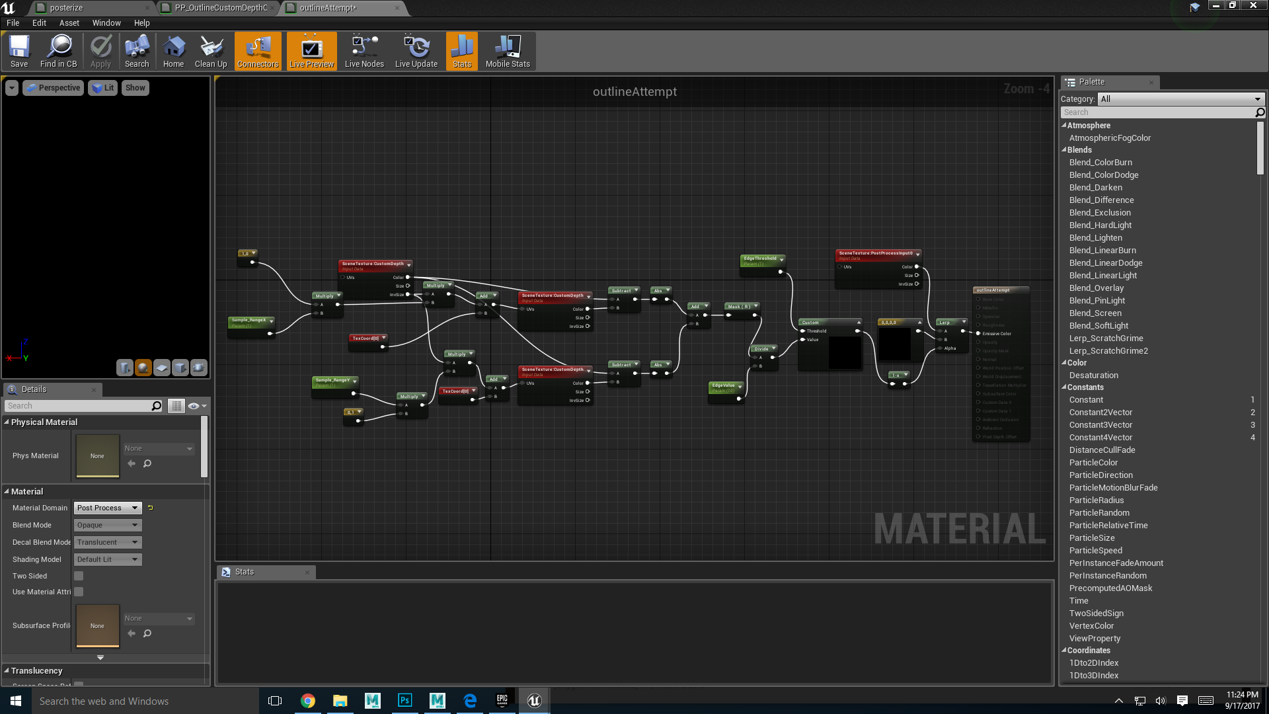Switch to the PP_OutlineCustomDepthC tab

click(221, 8)
